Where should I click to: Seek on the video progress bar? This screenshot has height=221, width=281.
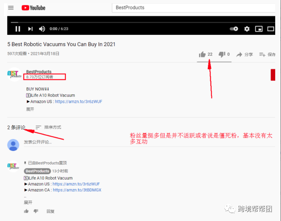pyautogui.click(x=143, y=22)
